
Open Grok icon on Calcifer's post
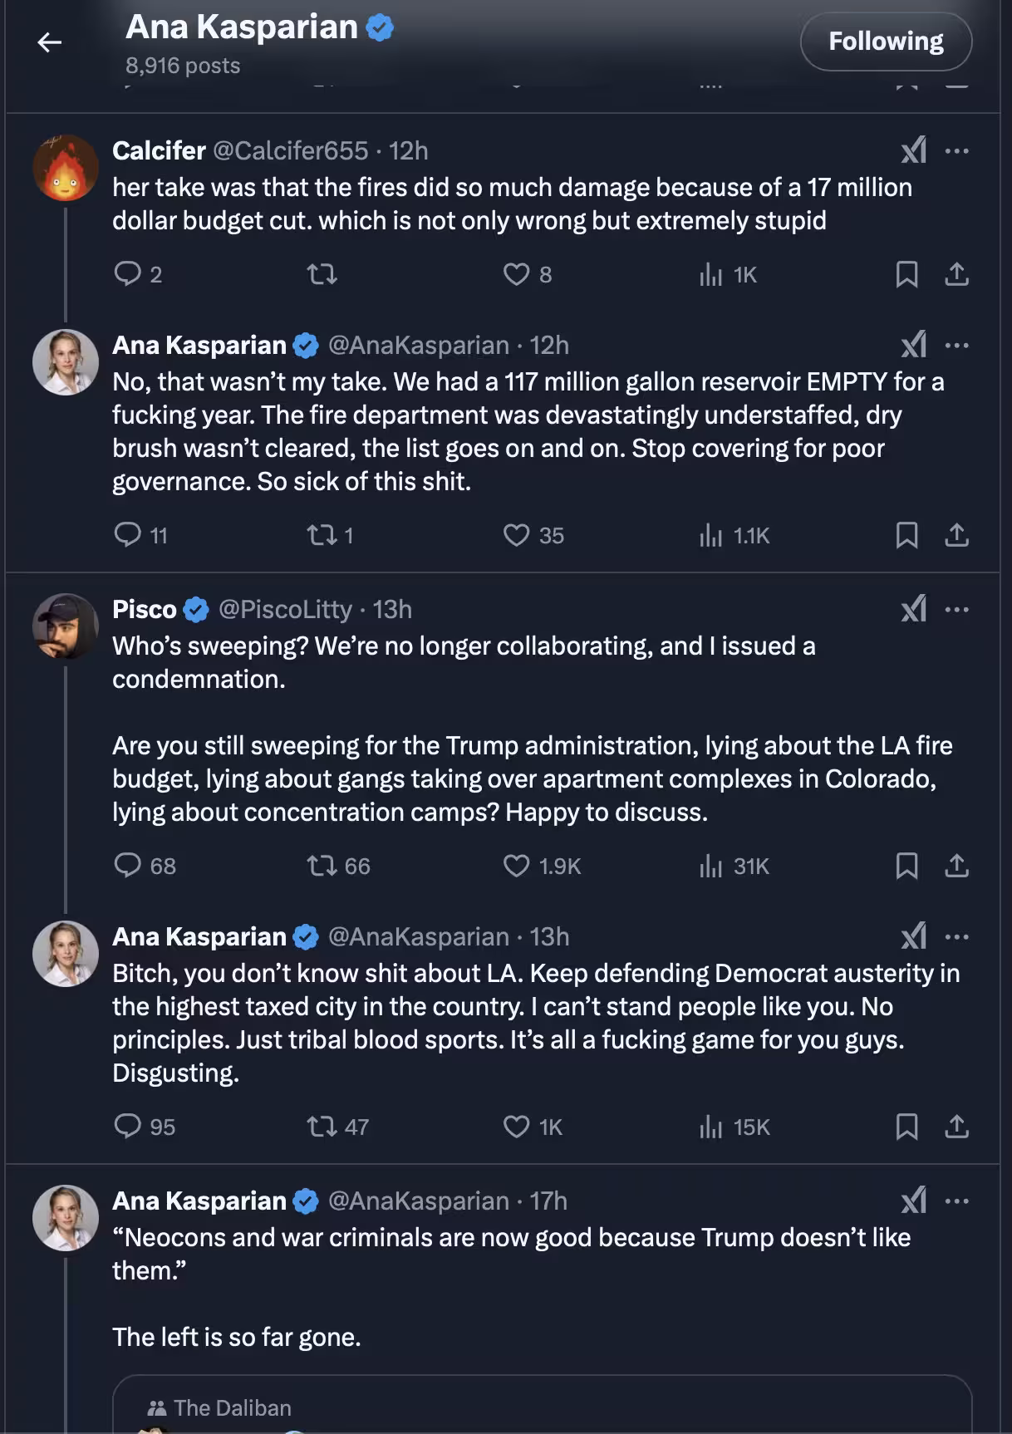coord(913,150)
